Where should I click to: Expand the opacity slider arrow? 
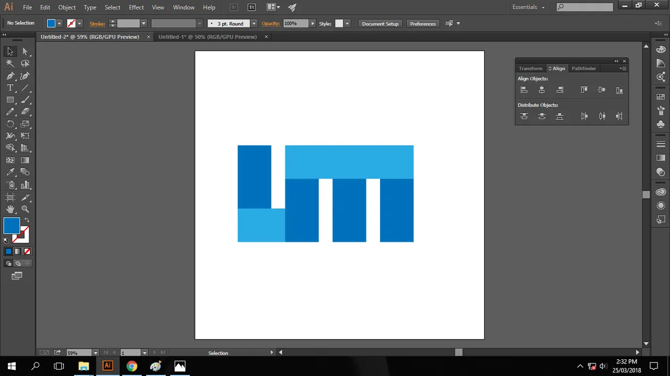coord(312,23)
